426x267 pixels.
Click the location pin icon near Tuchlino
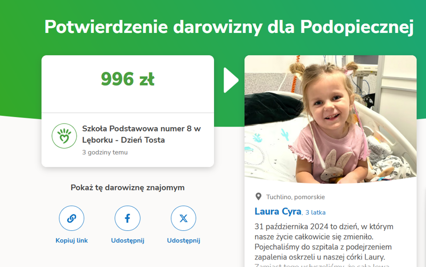[258, 196]
